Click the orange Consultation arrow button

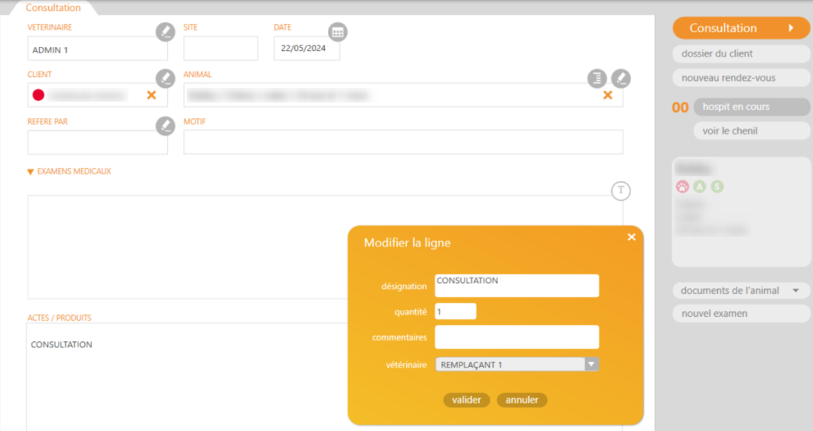[x=741, y=28]
